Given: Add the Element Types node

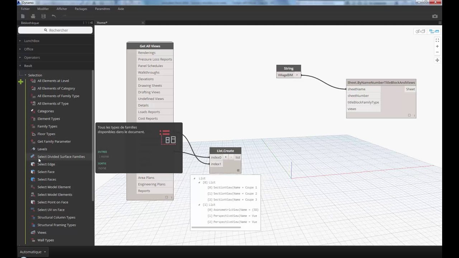Looking at the screenshot, I should pyautogui.click(x=49, y=119).
